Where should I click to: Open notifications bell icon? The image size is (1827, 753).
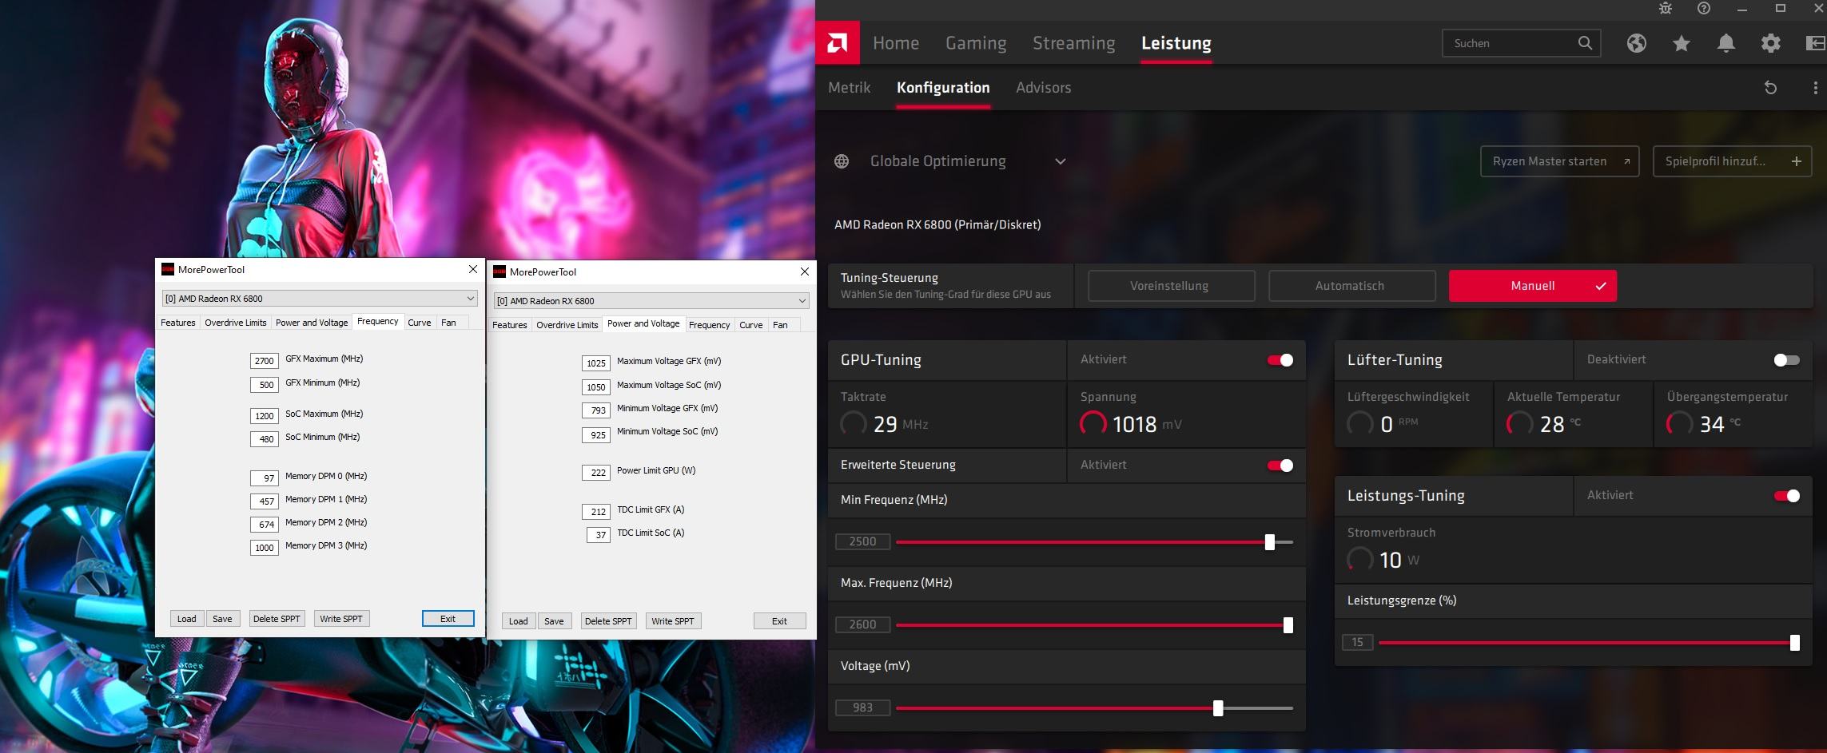click(x=1726, y=43)
